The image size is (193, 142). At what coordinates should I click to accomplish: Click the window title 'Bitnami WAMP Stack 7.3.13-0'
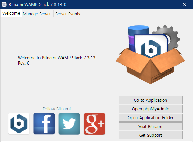click(x=37, y=5)
